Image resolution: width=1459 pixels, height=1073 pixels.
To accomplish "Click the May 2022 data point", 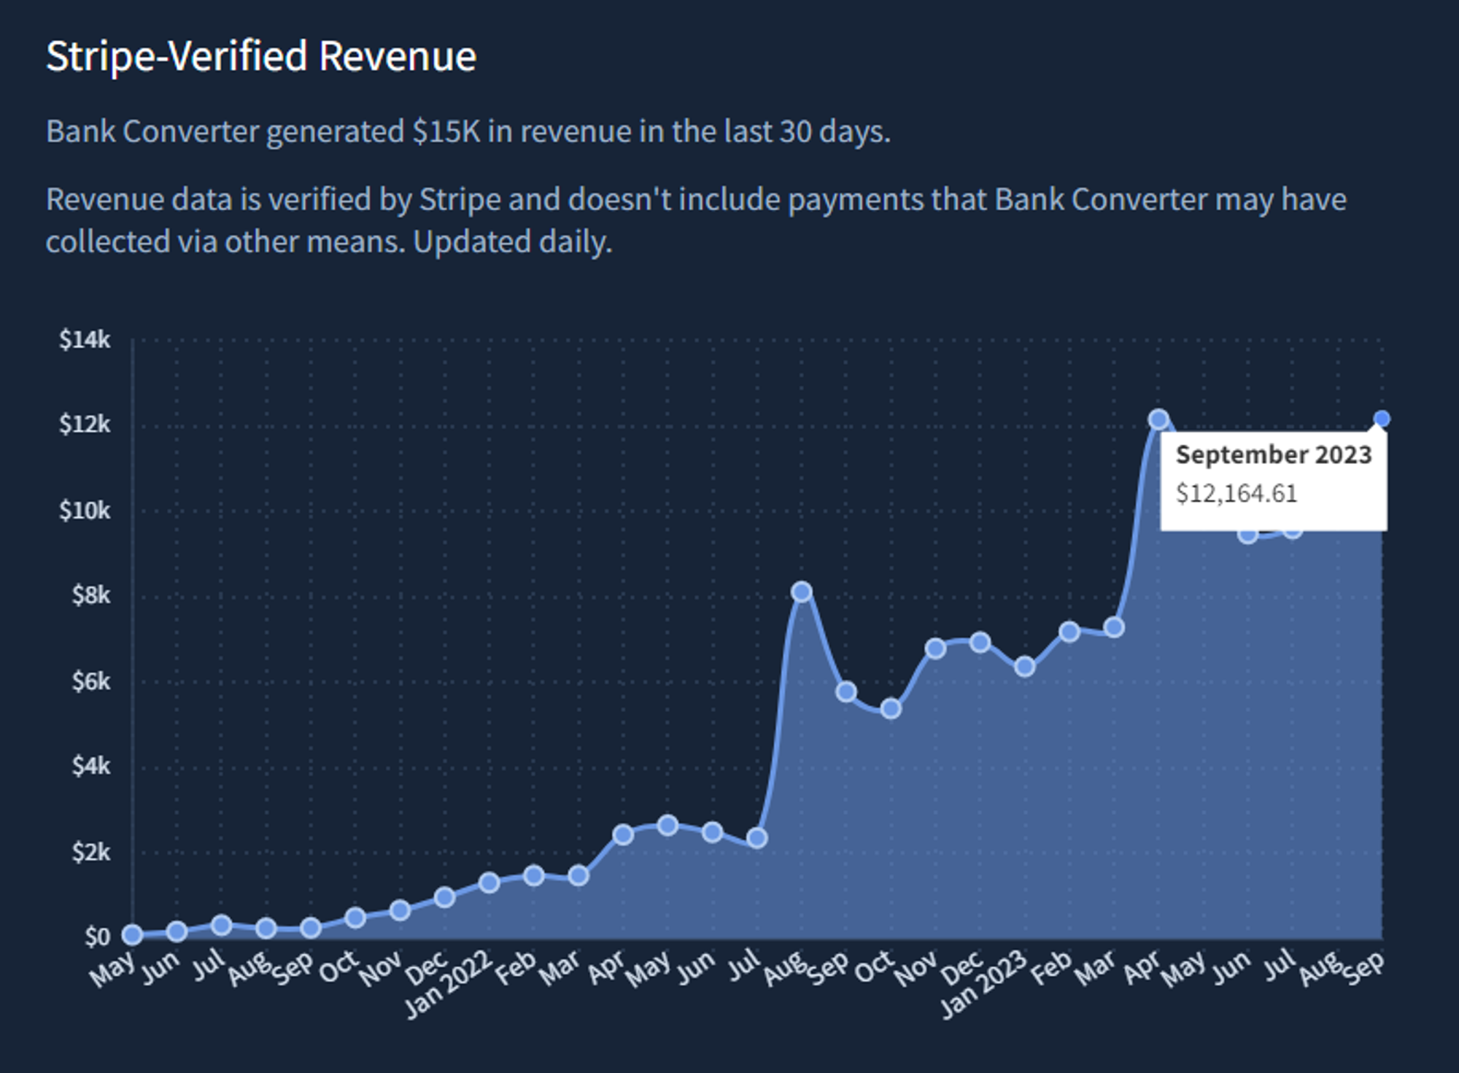I will tap(667, 826).
